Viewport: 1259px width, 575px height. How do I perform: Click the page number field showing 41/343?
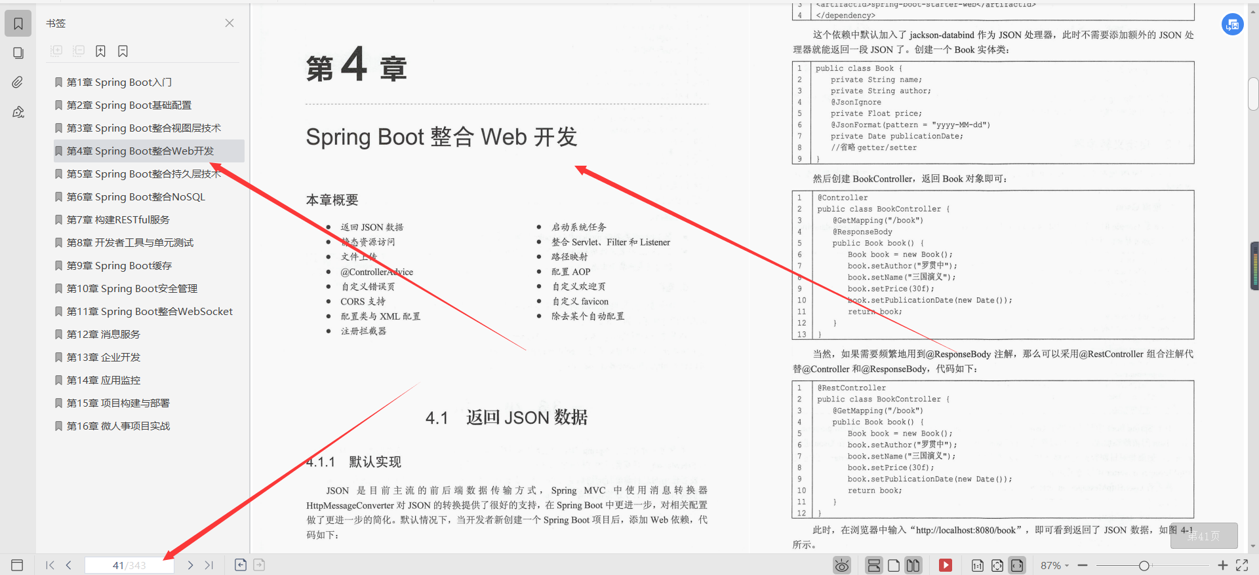pyautogui.click(x=129, y=565)
